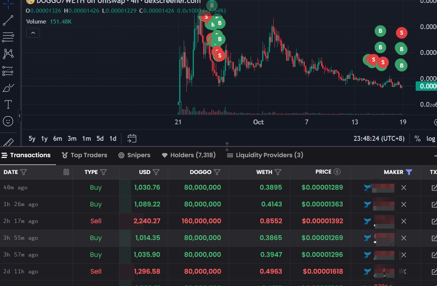The image size is (437, 286).
Task: Select the forecasting position tool
Action: click(8, 71)
